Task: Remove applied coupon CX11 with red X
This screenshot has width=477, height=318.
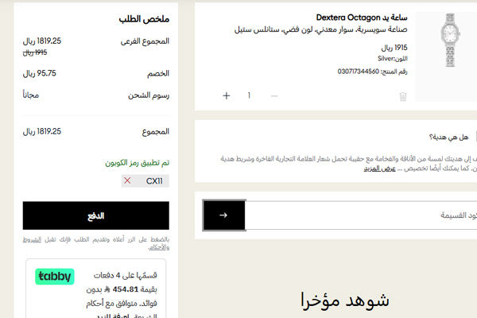Action: pos(127,181)
